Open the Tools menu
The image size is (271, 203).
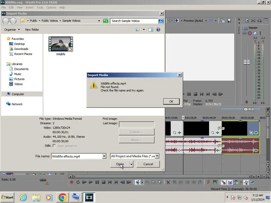tap(40, 7)
